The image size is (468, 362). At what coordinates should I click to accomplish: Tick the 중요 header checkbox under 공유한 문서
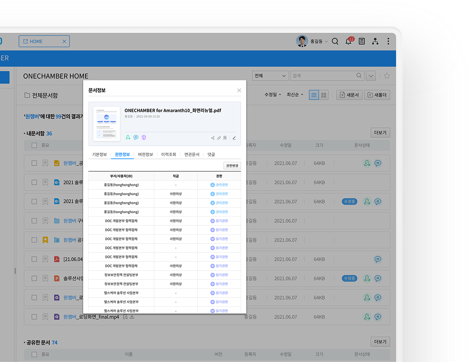click(x=34, y=354)
